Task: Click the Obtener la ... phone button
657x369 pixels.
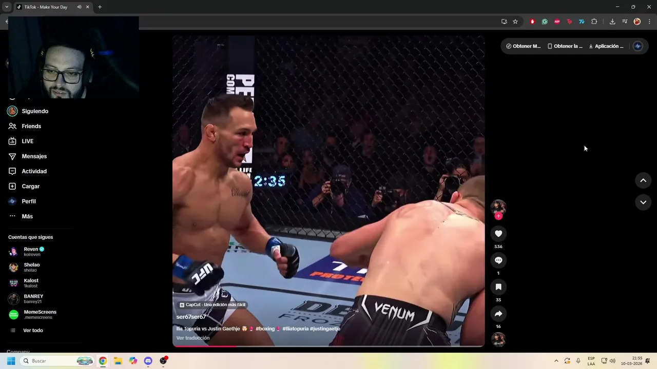Action: click(565, 46)
